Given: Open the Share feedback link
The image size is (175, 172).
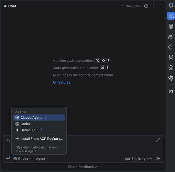Looking at the screenshot, I should [83, 167].
